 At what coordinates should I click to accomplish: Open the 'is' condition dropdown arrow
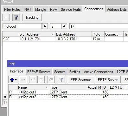pyautogui.click(x=64, y=26)
